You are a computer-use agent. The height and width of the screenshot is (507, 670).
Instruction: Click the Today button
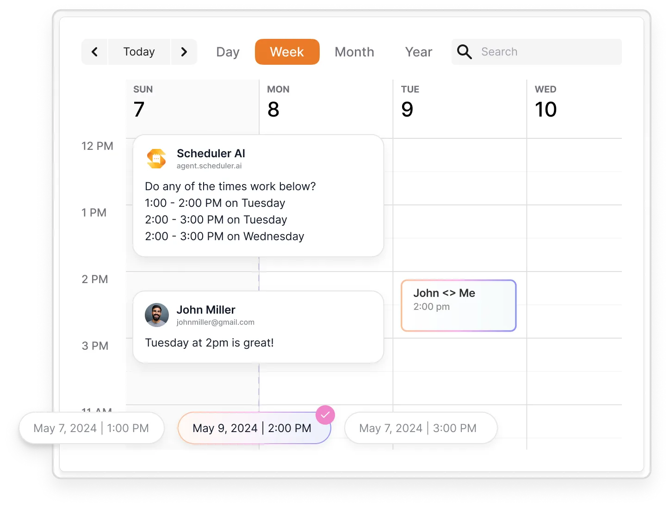[x=139, y=52]
